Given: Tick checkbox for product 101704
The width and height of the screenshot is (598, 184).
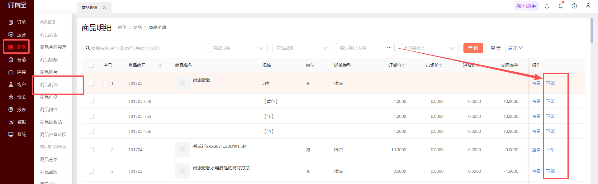Looking at the screenshot, I should [x=91, y=150].
